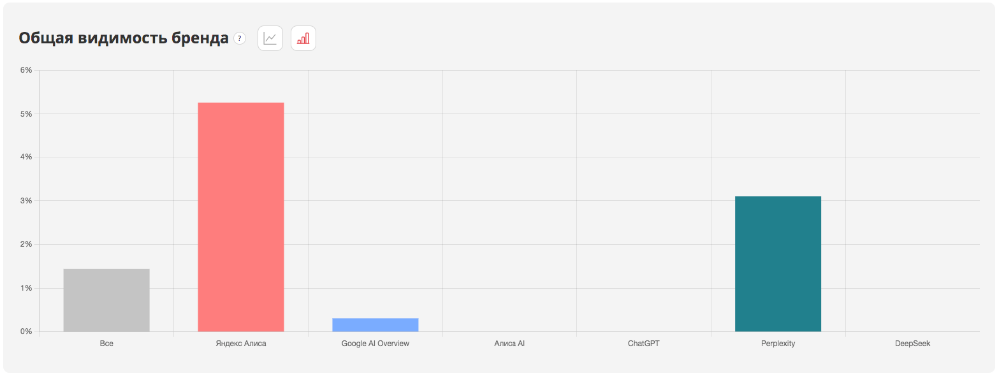Click the "DeepSeek" axis label
Viewport: 999px width, 378px height.
pyautogui.click(x=912, y=344)
